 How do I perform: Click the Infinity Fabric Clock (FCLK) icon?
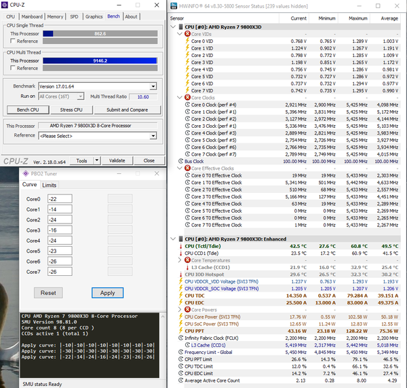181,338
